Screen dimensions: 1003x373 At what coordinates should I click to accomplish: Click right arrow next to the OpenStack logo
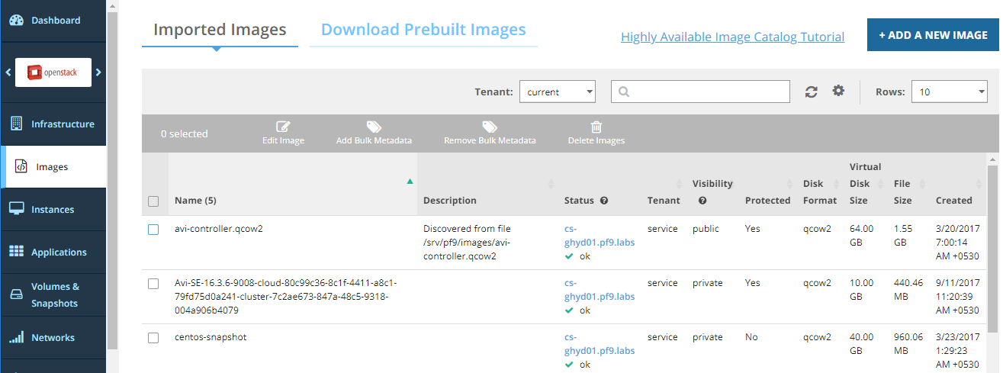pyautogui.click(x=98, y=72)
